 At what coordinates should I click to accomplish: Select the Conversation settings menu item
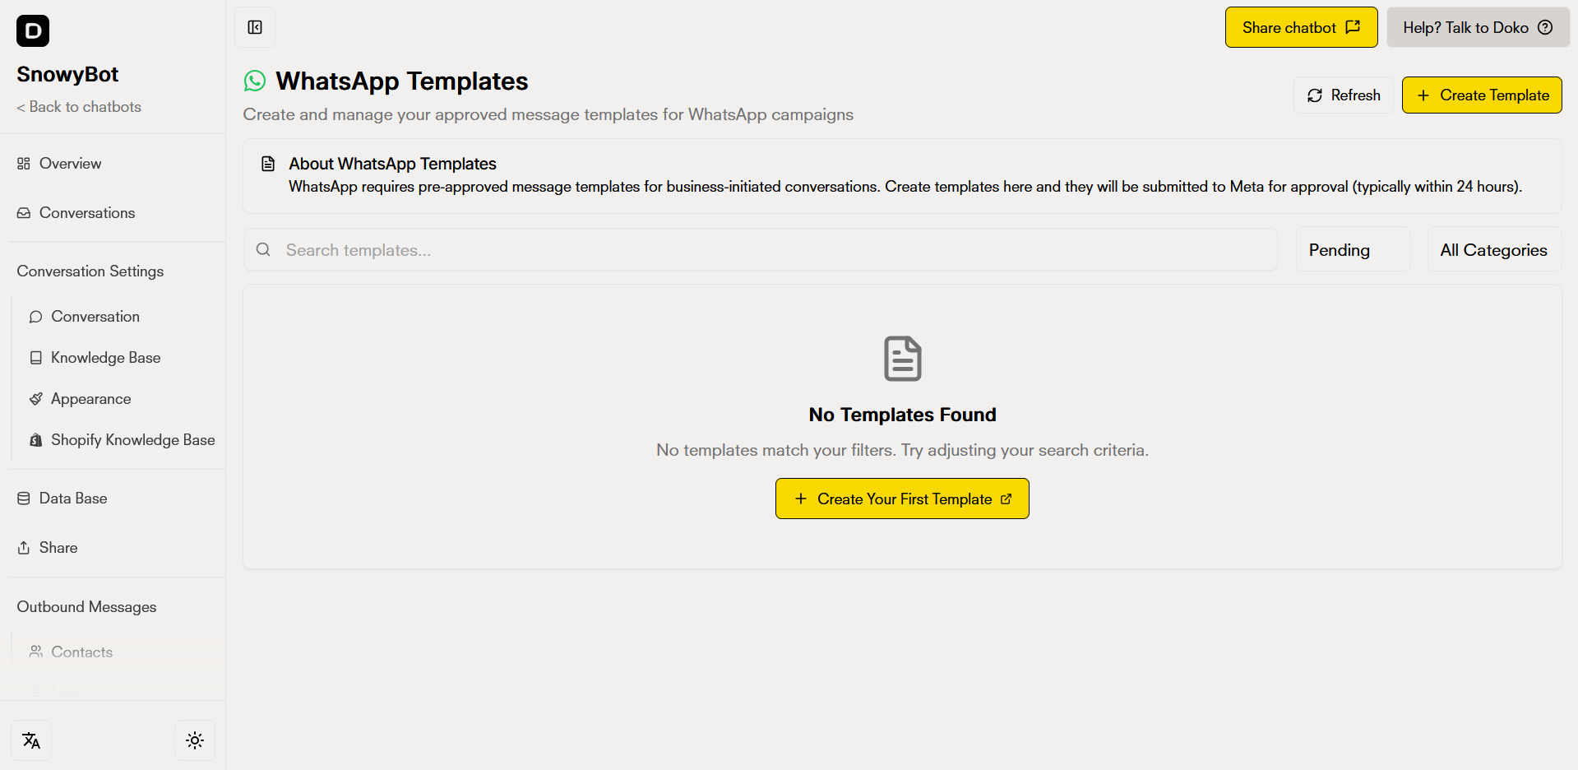pyautogui.click(x=95, y=316)
